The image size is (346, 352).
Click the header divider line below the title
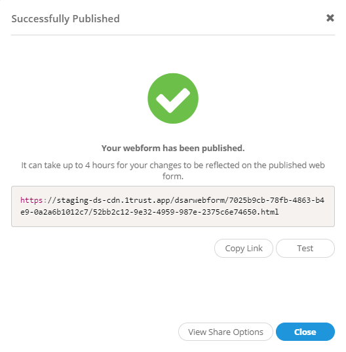click(173, 35)
